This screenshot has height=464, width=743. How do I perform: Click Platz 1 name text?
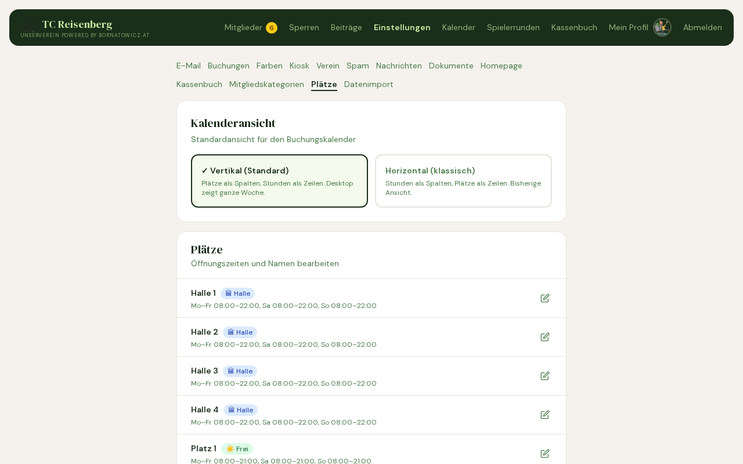pos(204,448)
